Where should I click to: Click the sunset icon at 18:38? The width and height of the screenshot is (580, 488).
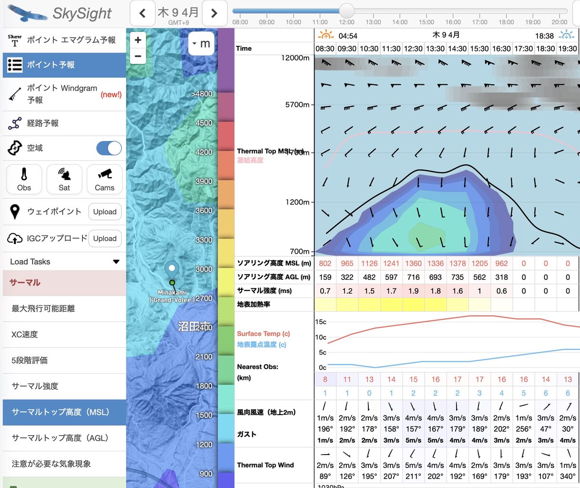[x=567, y=35]
